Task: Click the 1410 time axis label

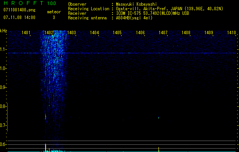Action: (231, 32)
